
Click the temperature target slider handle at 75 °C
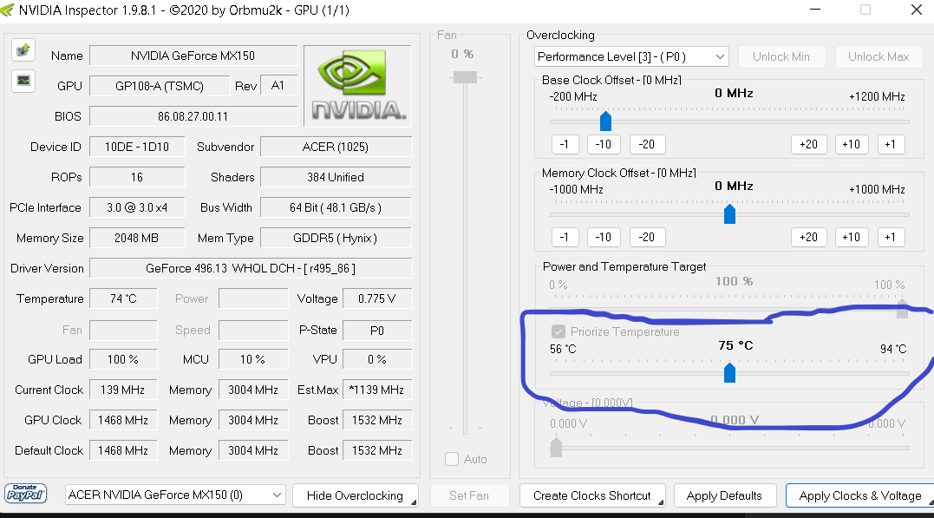click(729, 373)
